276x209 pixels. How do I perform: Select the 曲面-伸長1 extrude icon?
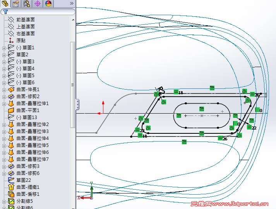point(11,90)
